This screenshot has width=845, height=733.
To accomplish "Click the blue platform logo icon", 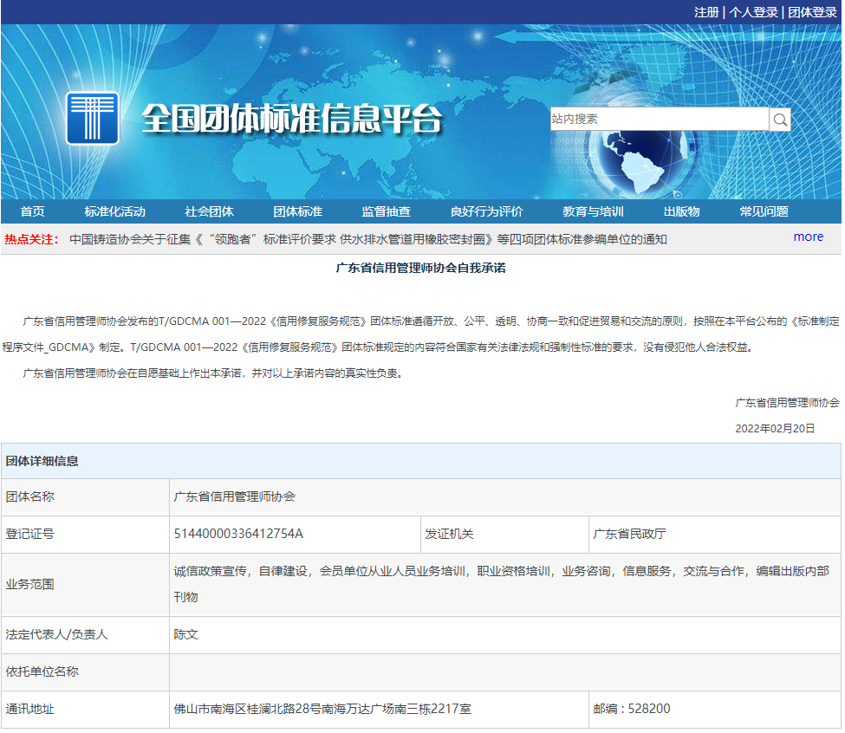I will (92, 118).
